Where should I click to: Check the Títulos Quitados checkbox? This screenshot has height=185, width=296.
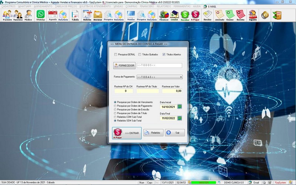[140, 54]
